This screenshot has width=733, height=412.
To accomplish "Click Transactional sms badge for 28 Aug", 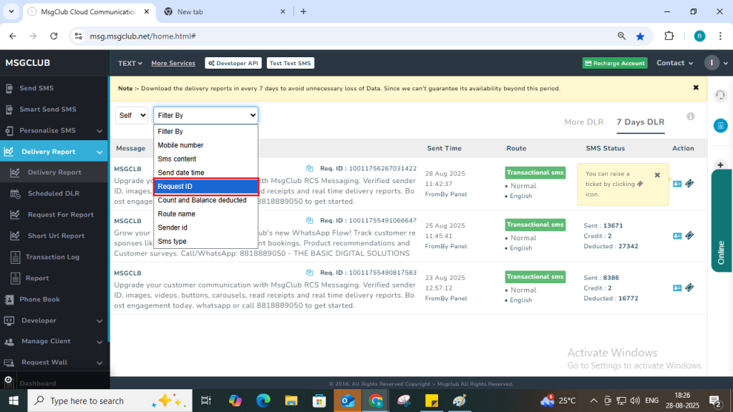I will [x=535, y=173].
